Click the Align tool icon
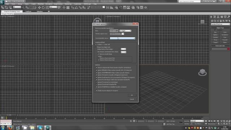 click(112, 7)
